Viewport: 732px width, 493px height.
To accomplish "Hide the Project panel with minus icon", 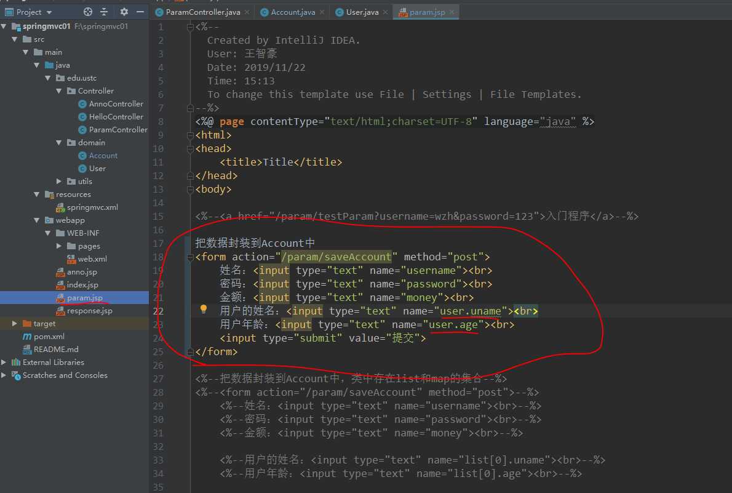I will pos(140,12).
